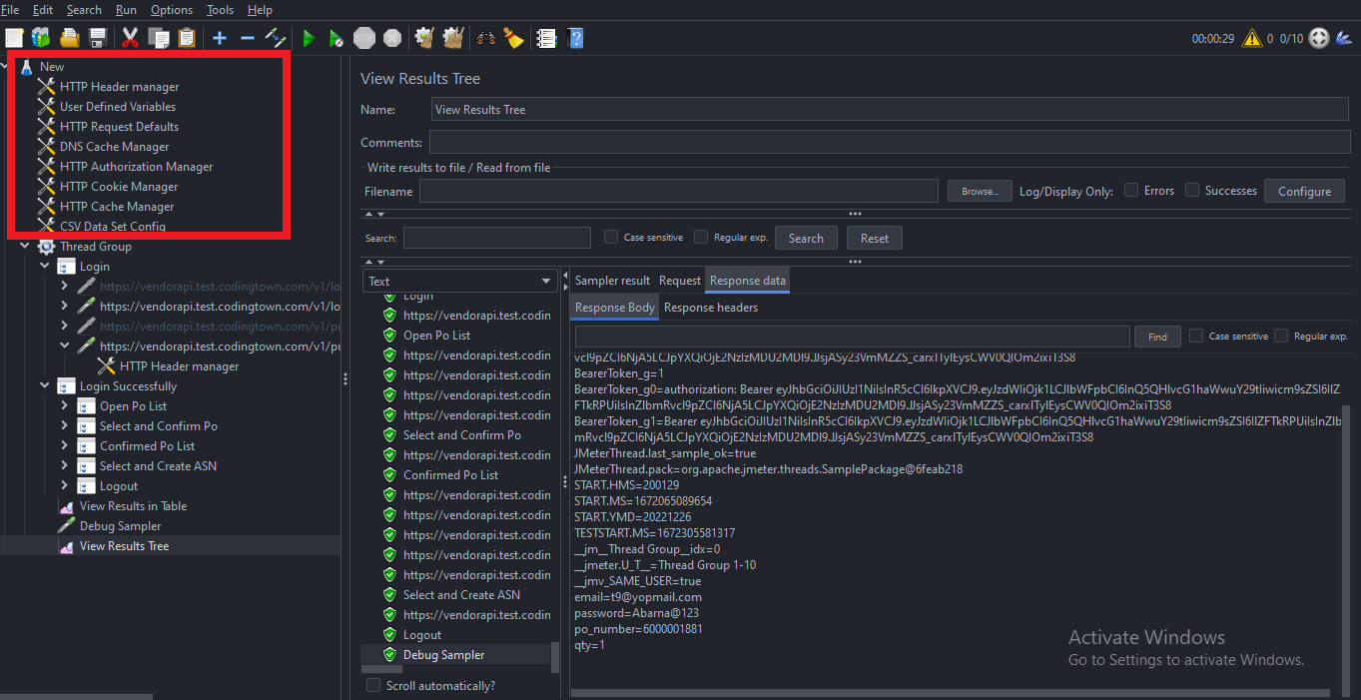Collapse all nodes with minus icon
This screenshot has width=1361, height=700.
[x=248, y=38]
